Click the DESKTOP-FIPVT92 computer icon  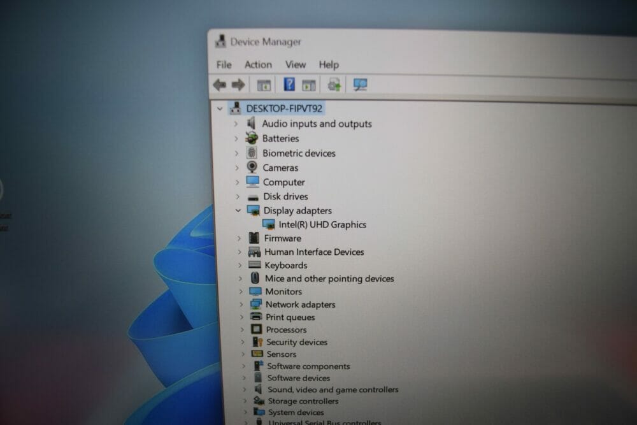[x=235, y=108]
